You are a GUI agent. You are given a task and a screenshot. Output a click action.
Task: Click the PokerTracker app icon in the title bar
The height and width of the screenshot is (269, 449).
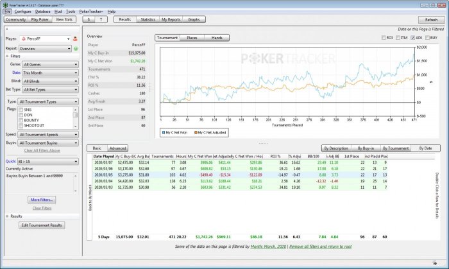[4, 4]
